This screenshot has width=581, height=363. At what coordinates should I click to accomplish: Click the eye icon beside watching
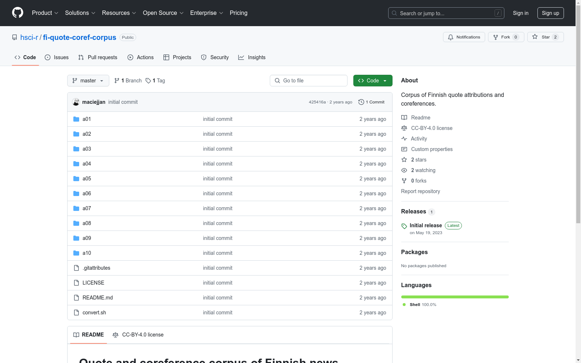click(x=404, y=170)
